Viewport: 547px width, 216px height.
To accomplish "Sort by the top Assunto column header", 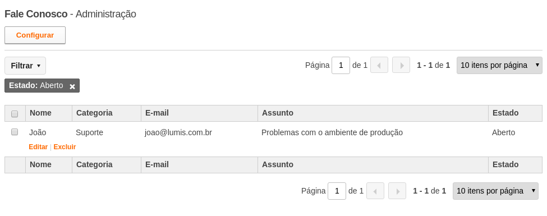I will point(278,113).
